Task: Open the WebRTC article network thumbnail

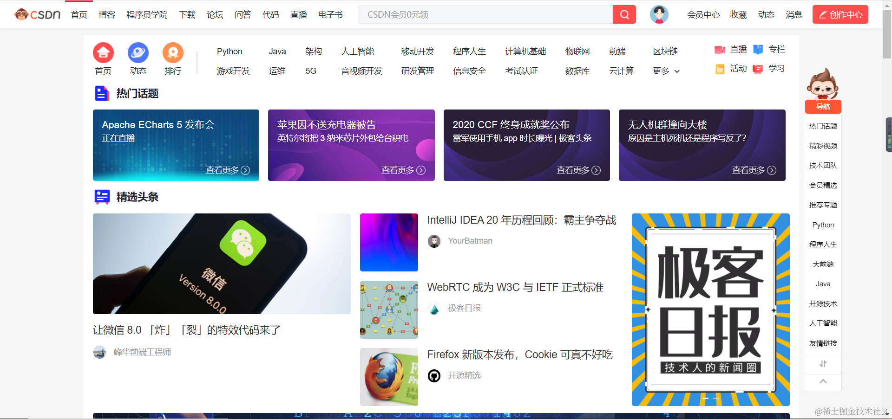Action: click(389, 309)
